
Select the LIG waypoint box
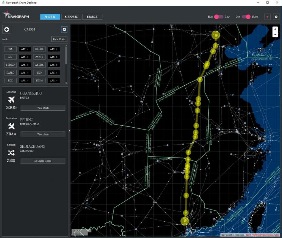coord(10,57)
